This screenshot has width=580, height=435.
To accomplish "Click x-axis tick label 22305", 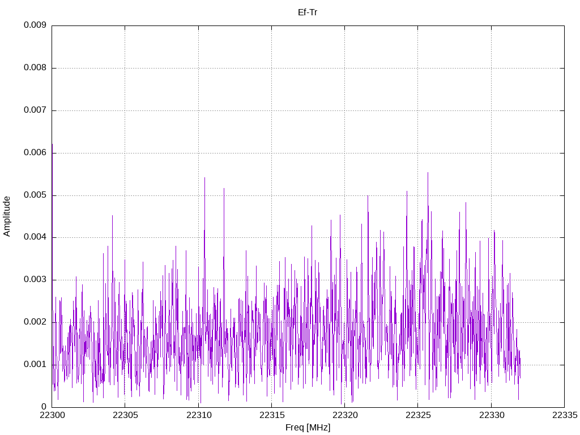I will [x=125, y=415].
